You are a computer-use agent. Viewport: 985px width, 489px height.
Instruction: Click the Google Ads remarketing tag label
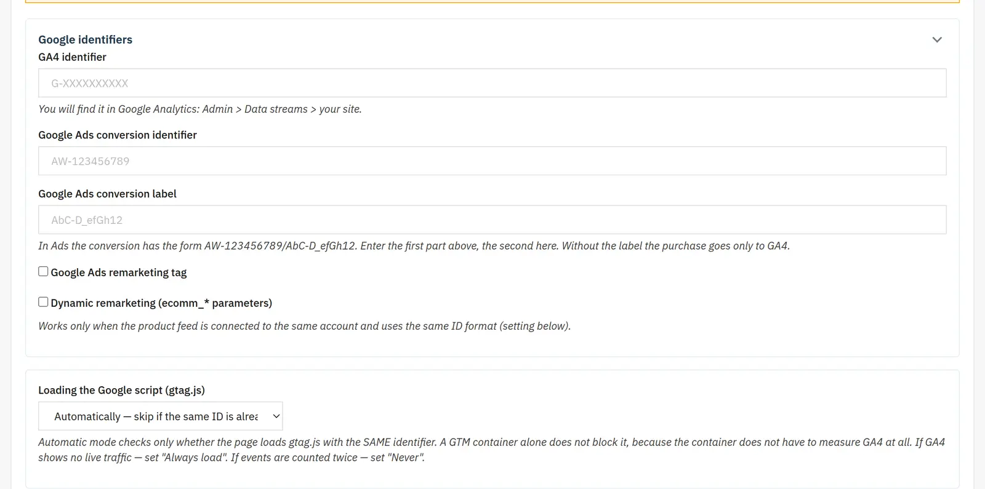coord(119,272)
